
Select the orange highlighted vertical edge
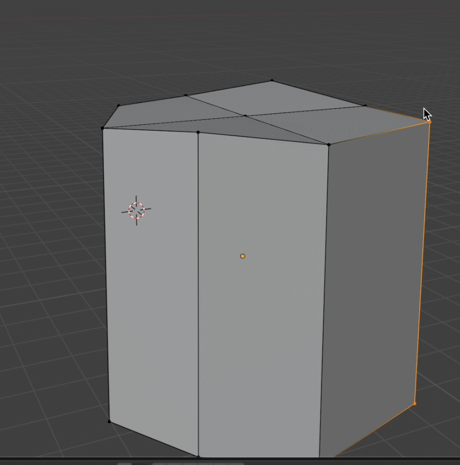pyautogui.click(x=422, y=262)
